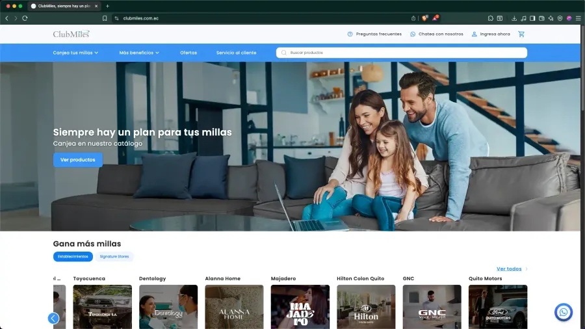The image size is (585, 329).
Task: Open the Ofertas menu item
Action: point(188,53)
